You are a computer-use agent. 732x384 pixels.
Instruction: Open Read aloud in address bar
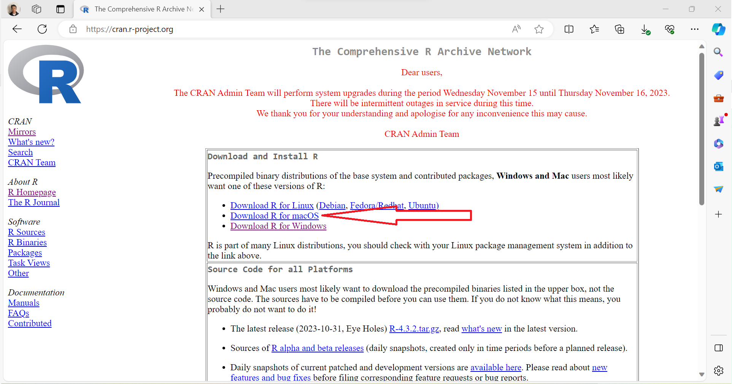(x=516, y=29)
